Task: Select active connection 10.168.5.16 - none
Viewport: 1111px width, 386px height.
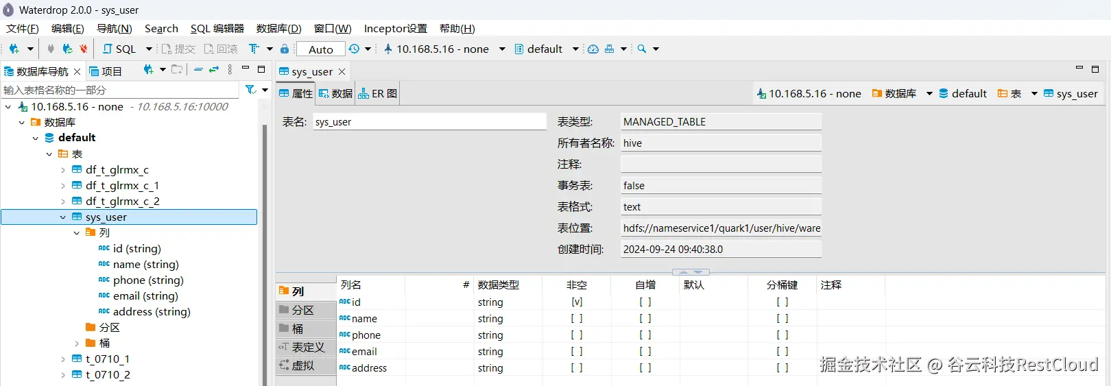Action: click(443, 49)
